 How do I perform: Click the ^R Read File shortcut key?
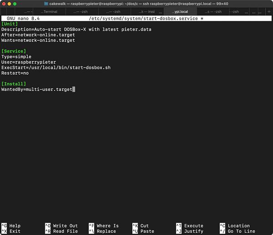click(48, 231)
